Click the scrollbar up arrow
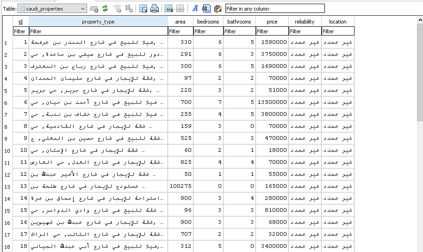Screen dimensions: 423x252 coord(420,20)
